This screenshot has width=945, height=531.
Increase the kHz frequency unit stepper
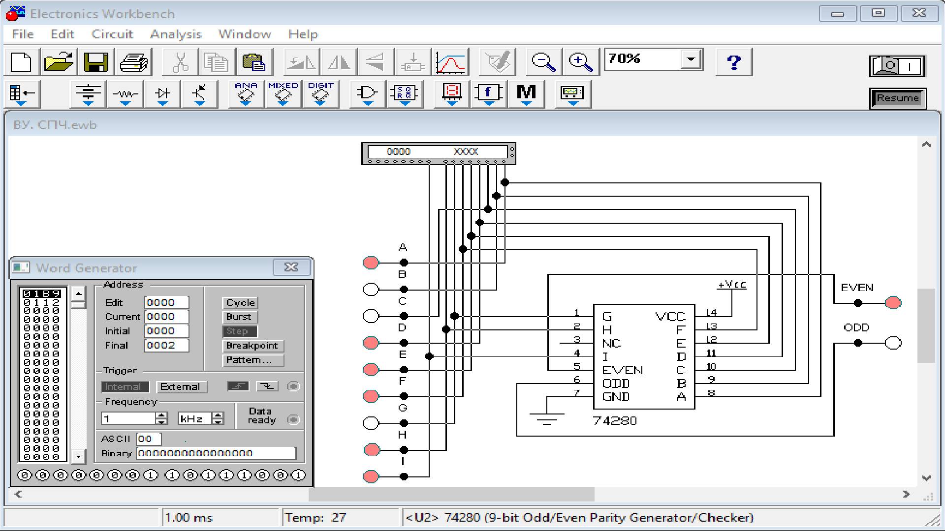218,415
